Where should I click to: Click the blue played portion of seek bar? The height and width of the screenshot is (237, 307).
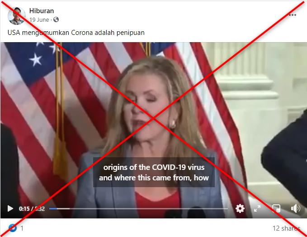(x=53, y=209)
